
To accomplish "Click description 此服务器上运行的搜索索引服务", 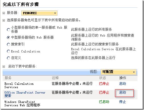I will tap(95, 44).
